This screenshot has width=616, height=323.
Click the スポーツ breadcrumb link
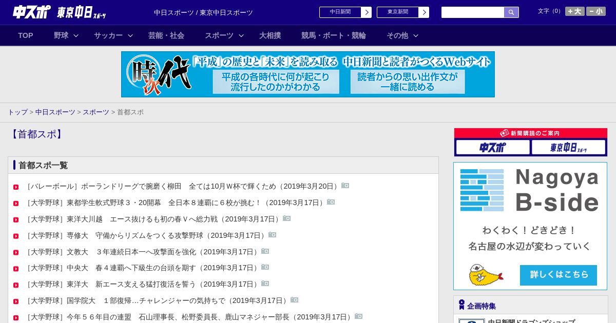pyautogui.click(x=96, y=112)
